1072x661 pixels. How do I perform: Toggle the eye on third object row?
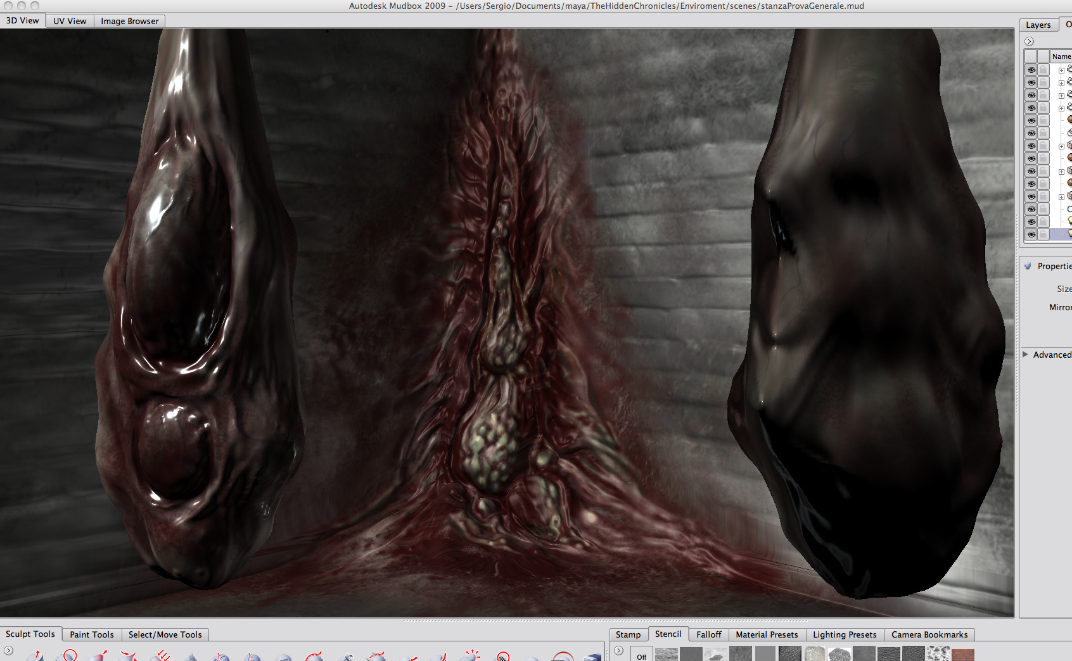tap(1031, 95)
